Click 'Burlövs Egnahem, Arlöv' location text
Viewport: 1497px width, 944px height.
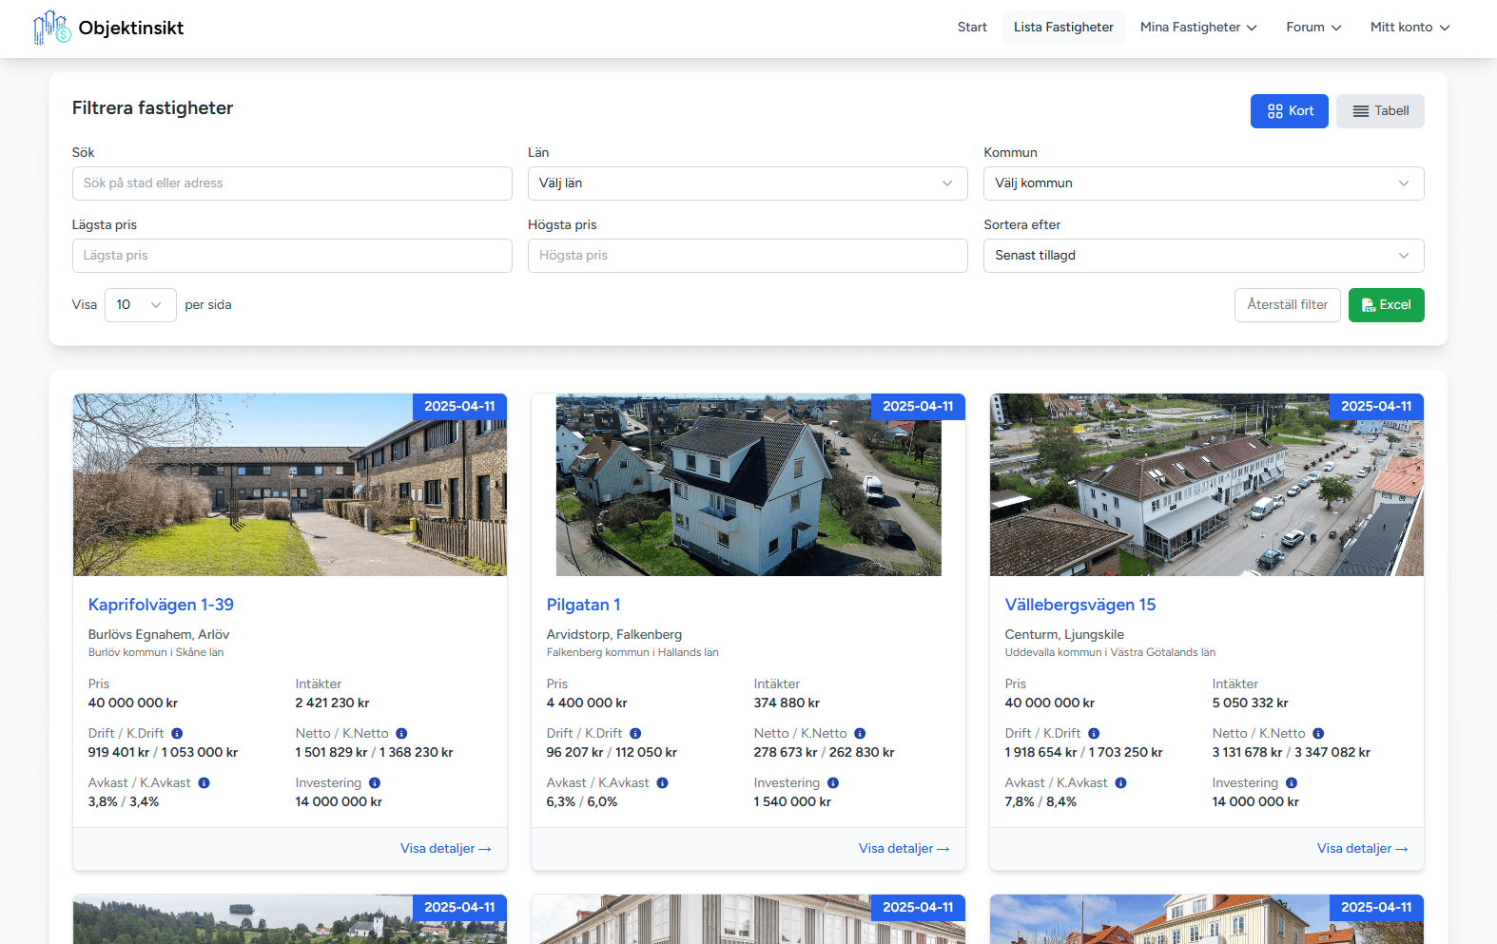click(x=159, y=634)
